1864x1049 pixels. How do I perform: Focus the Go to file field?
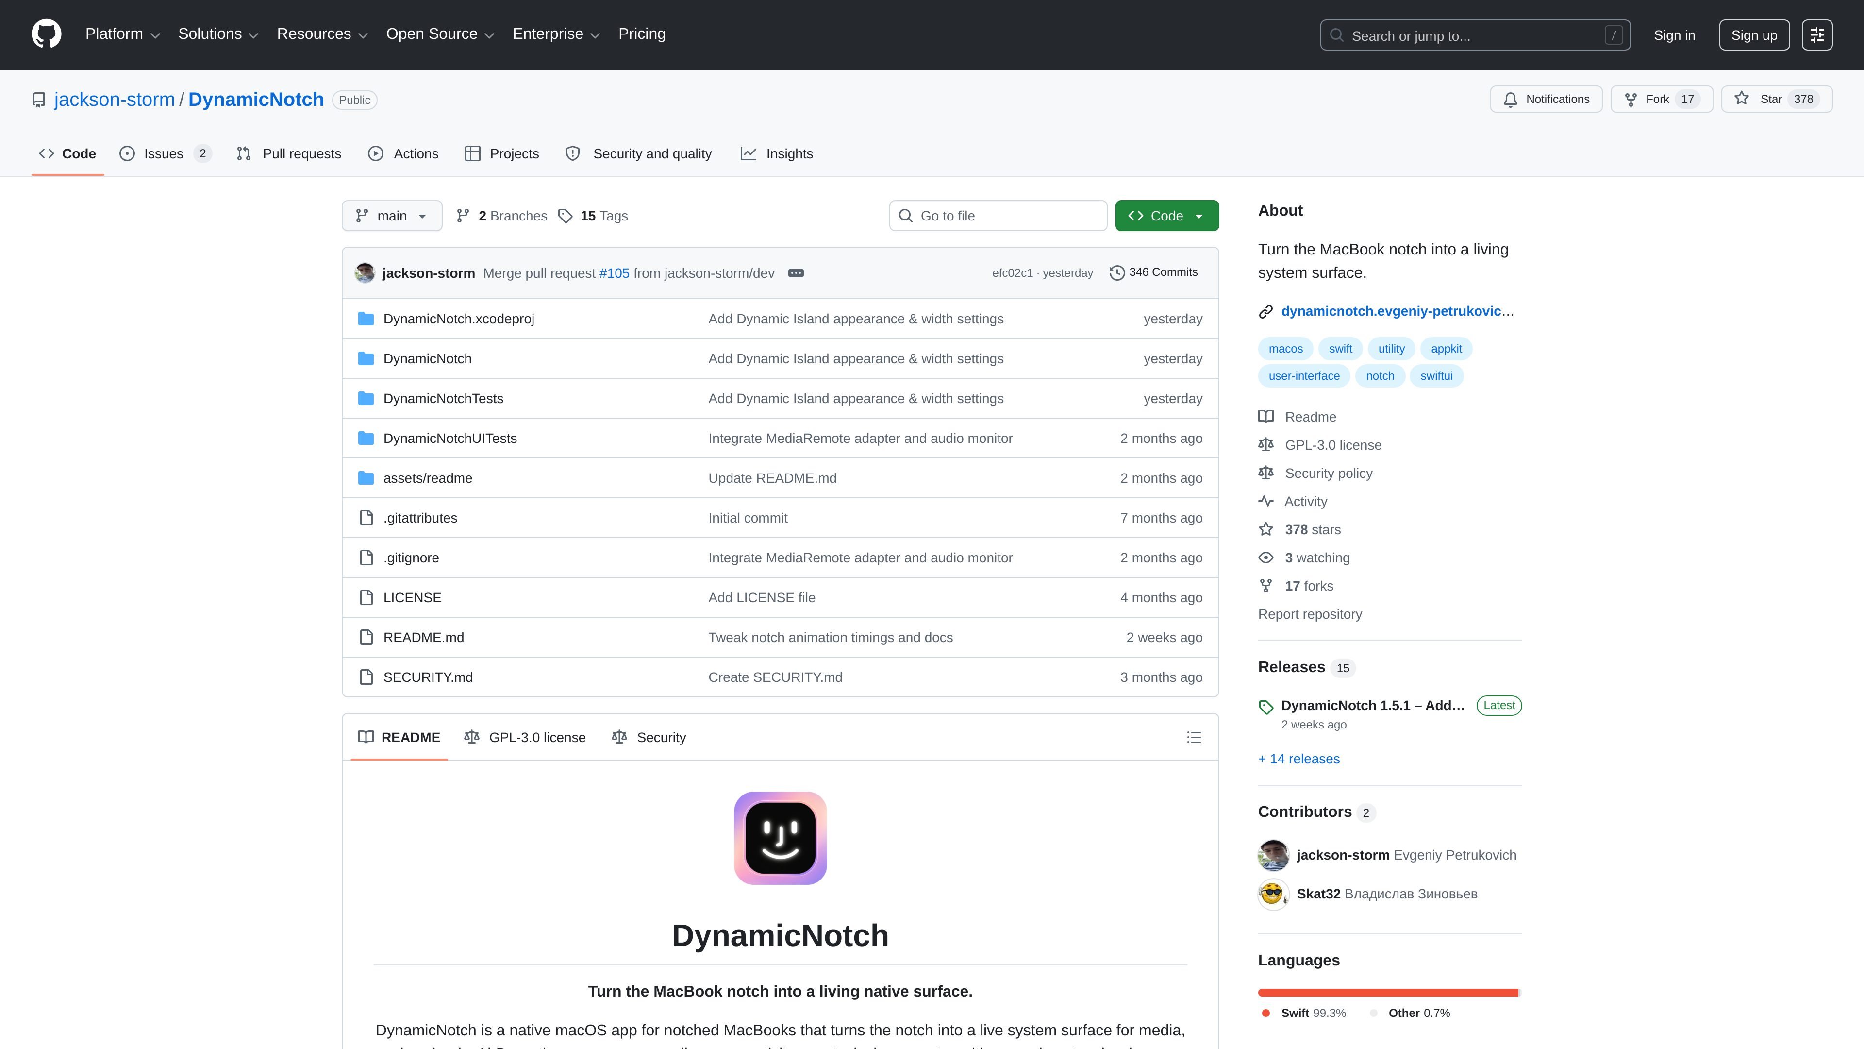998,216
